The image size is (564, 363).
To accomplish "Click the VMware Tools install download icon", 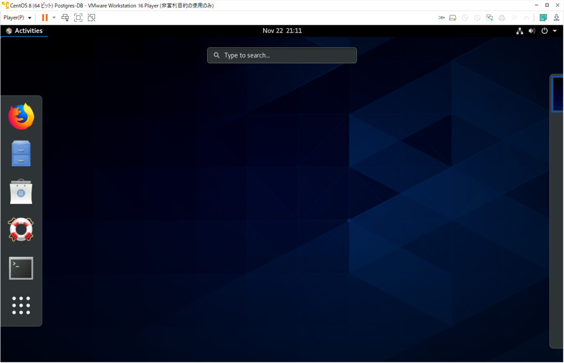I will (556, 18).
